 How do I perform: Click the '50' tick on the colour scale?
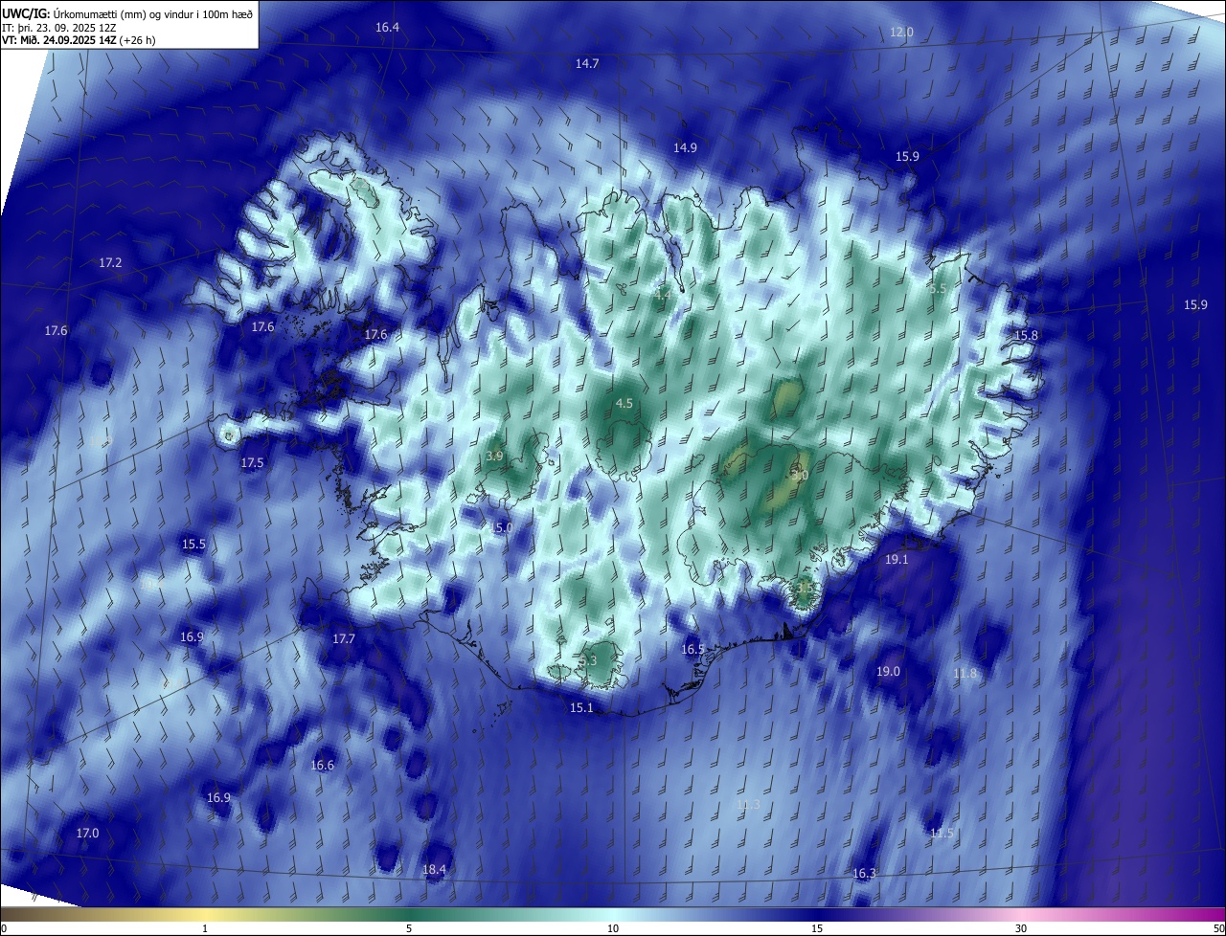coord(1218,928)
